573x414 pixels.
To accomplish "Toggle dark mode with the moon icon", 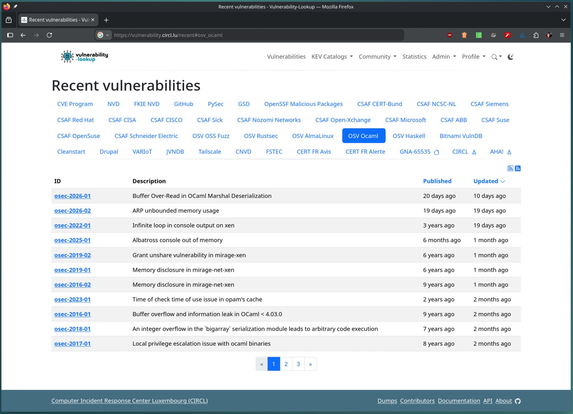I will click(511, 57).
